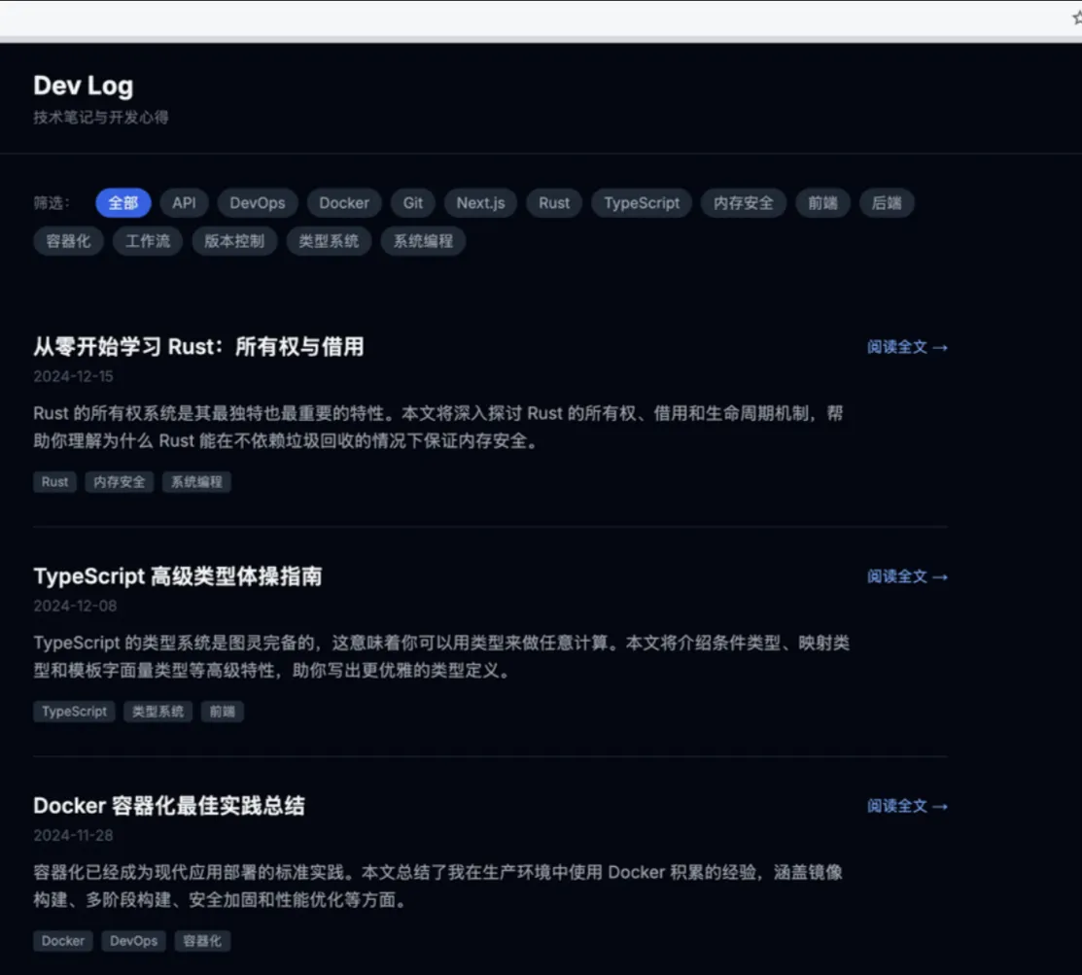
Task: Filter posts by 系统编程 chip in filter bar
Action: [423, 241]
